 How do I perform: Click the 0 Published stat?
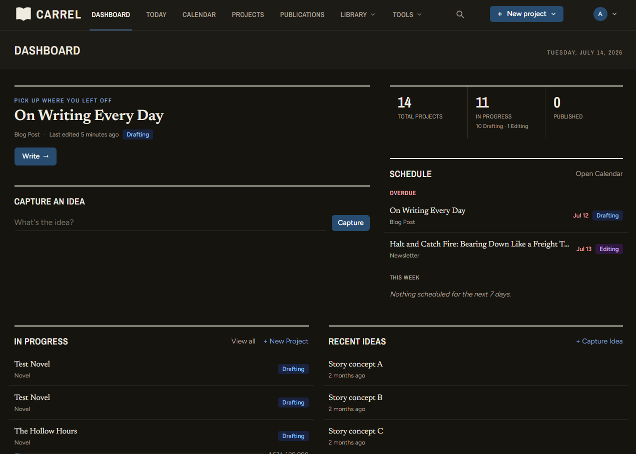click(584, 112)
